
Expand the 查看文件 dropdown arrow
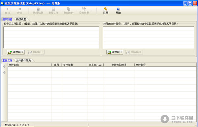click(61, 11)
